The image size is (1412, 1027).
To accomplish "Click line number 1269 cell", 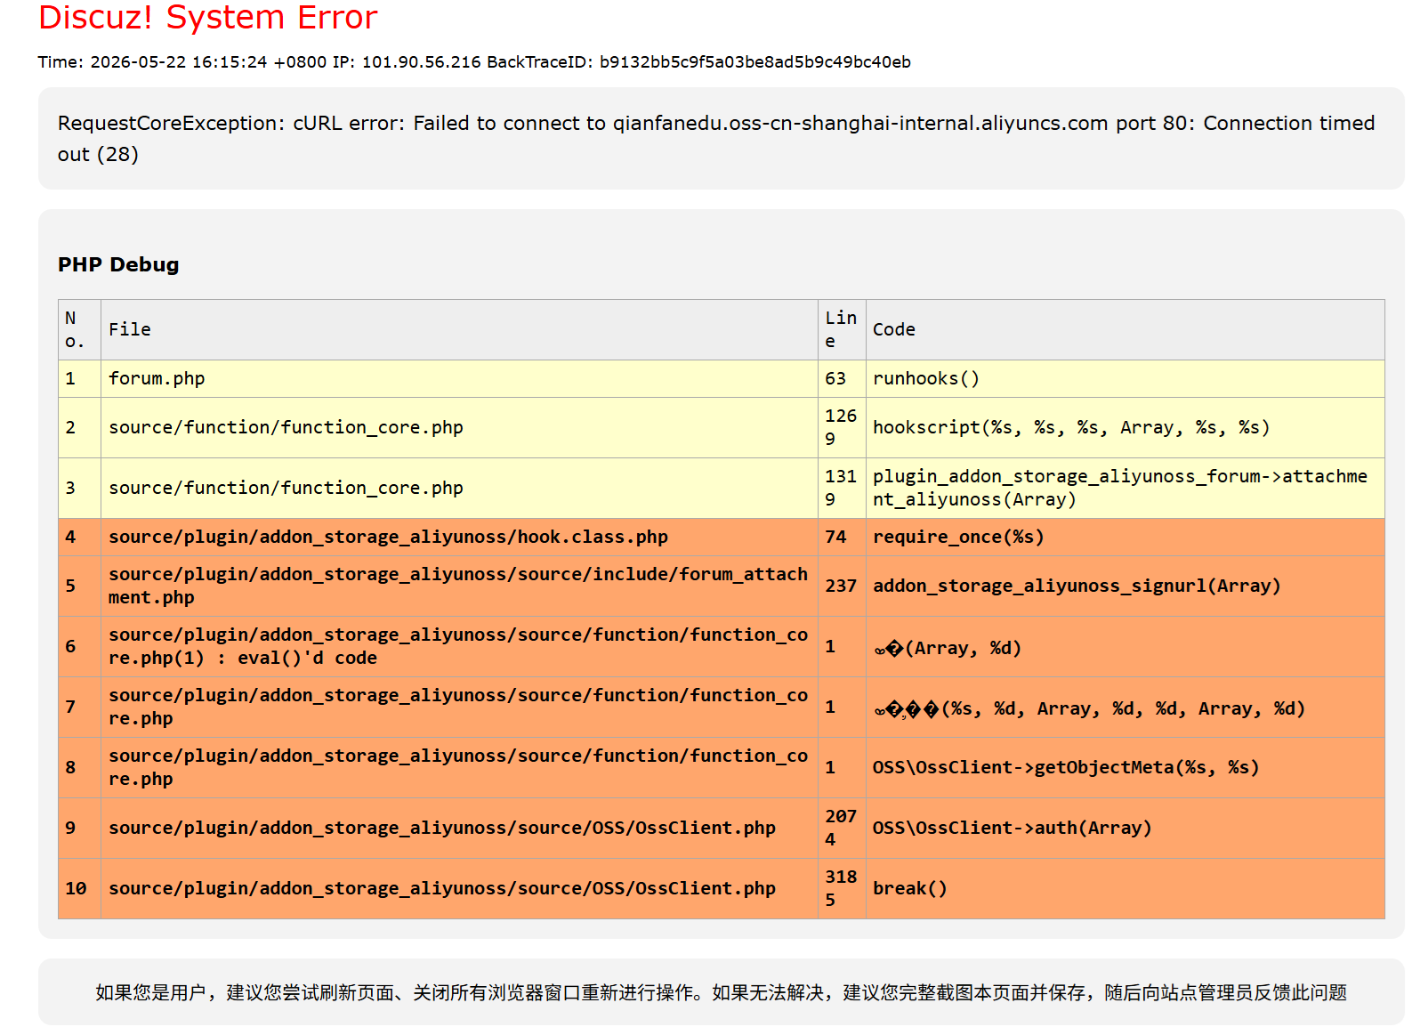I will point(842,428).
